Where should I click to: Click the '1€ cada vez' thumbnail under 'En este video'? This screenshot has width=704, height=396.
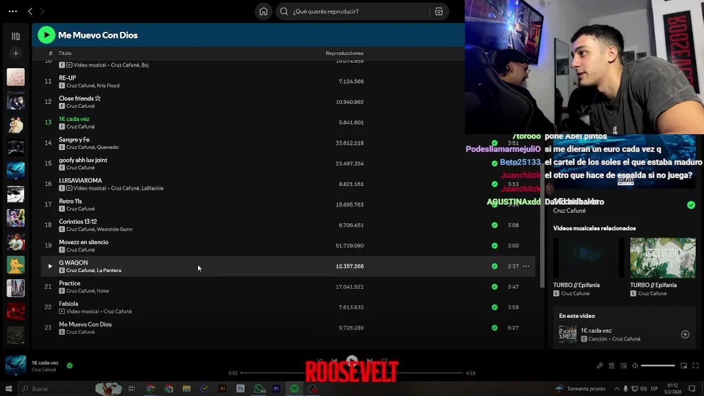pyautogui.click(x=568, y=334)
